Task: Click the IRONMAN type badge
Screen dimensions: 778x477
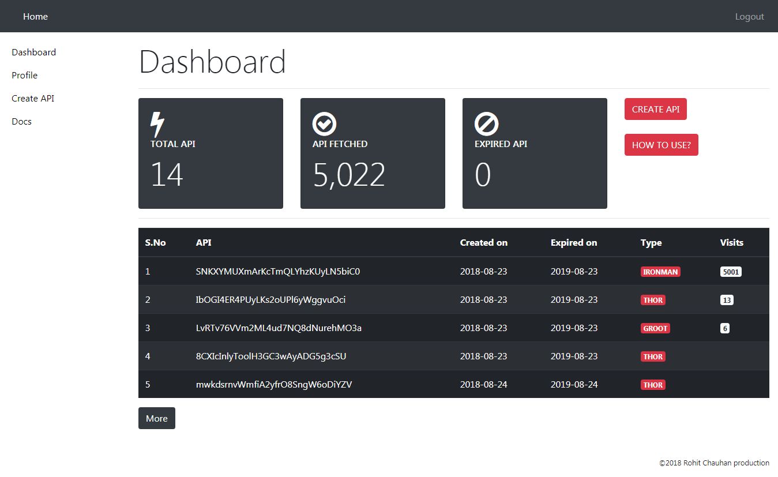Action: click(x=660, y=272)
